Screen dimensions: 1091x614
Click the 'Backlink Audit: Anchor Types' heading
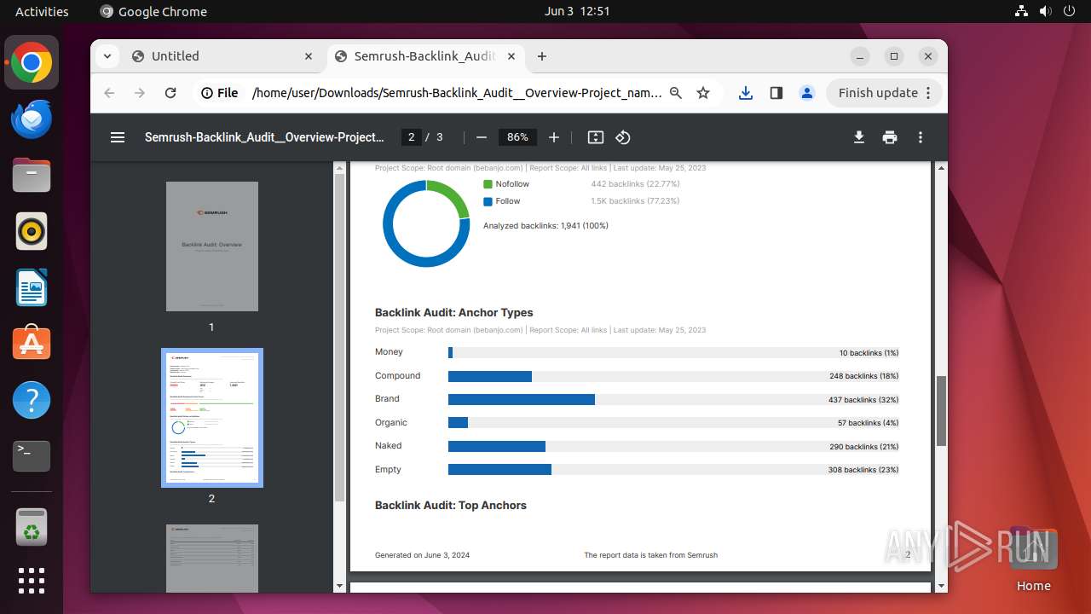454,313
